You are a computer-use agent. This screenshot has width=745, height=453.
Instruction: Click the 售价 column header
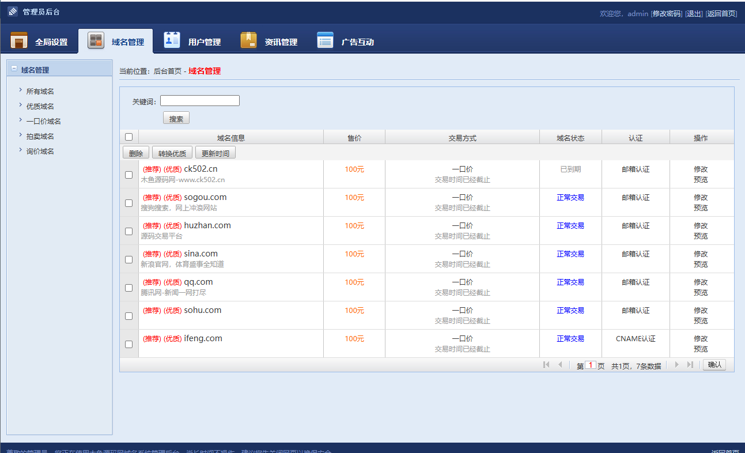354,138
